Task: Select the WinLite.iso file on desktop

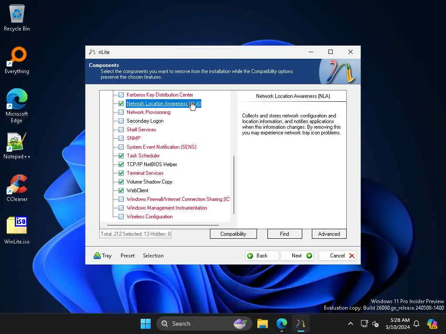Action: [17, 230]
